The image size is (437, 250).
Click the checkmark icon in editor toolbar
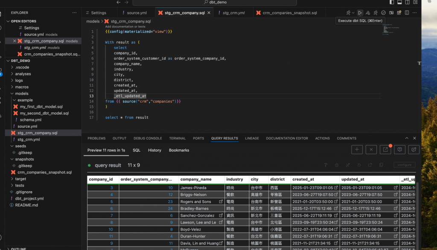tap(383, 13)
